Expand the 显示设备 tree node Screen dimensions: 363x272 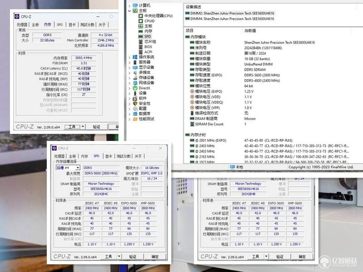click(129, 68)
